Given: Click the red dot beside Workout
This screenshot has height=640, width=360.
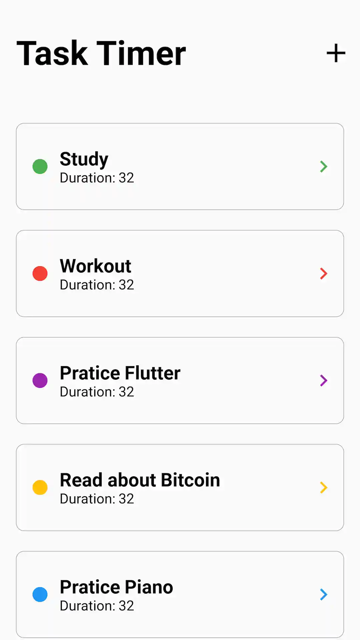Looking at the screenshot, I should (40, 273).
